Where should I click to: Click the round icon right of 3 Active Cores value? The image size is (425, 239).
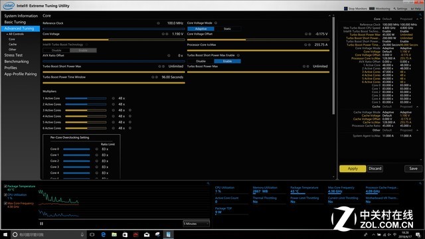pyautogui.click(x=130, y=110)
